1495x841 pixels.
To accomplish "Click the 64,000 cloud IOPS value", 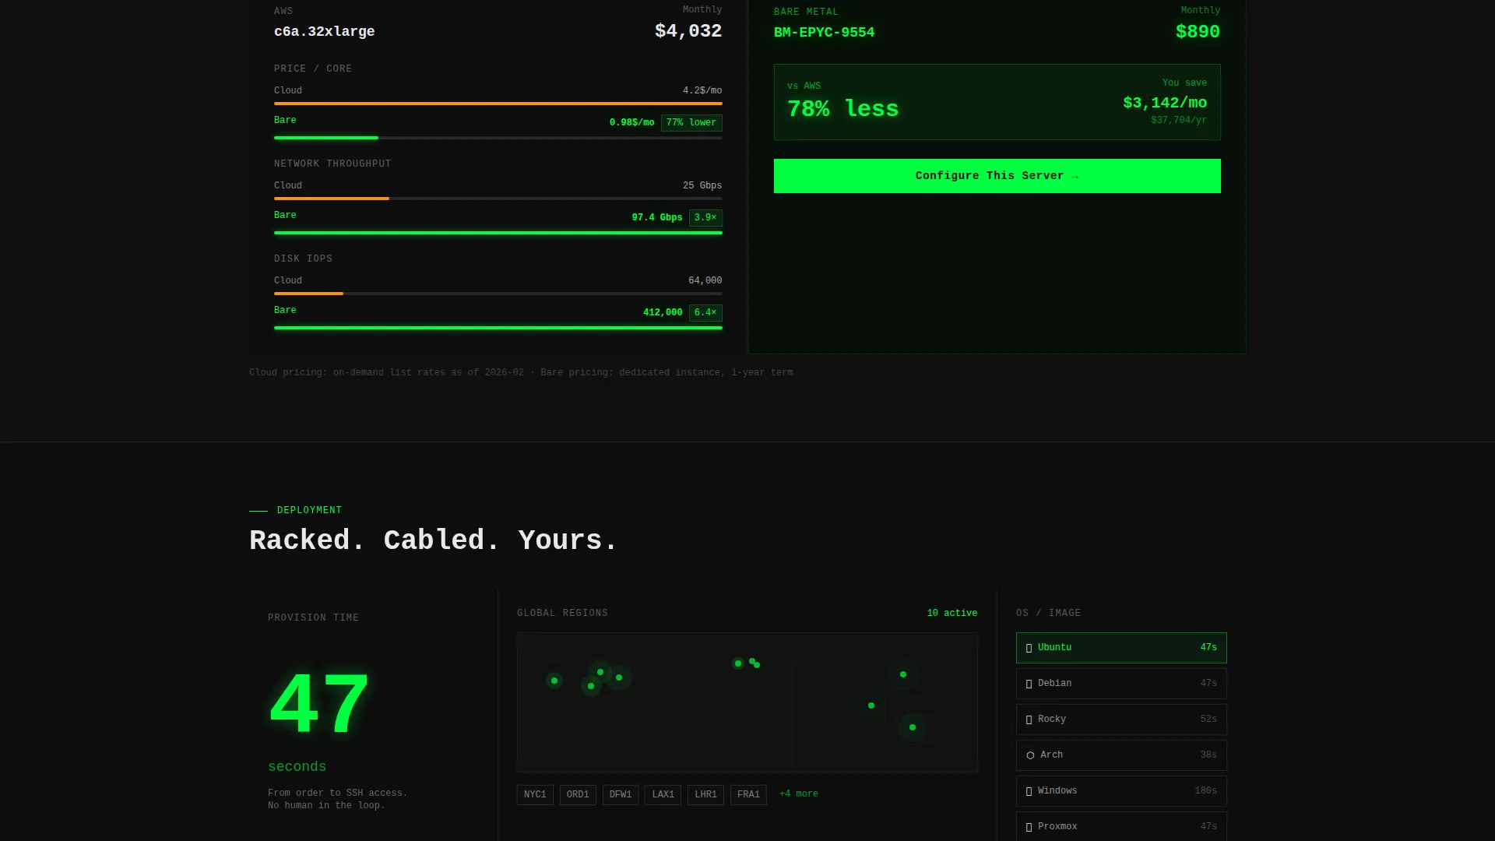I will (705, 281).
